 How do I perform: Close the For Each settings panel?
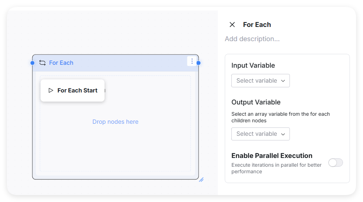232,25
